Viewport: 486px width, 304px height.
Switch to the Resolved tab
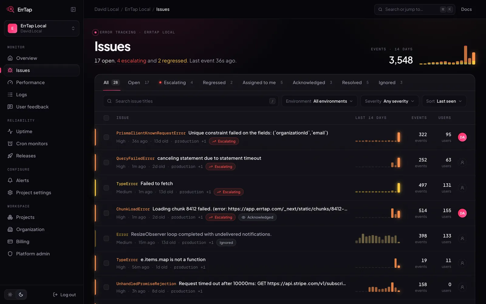tap(355, 82)
